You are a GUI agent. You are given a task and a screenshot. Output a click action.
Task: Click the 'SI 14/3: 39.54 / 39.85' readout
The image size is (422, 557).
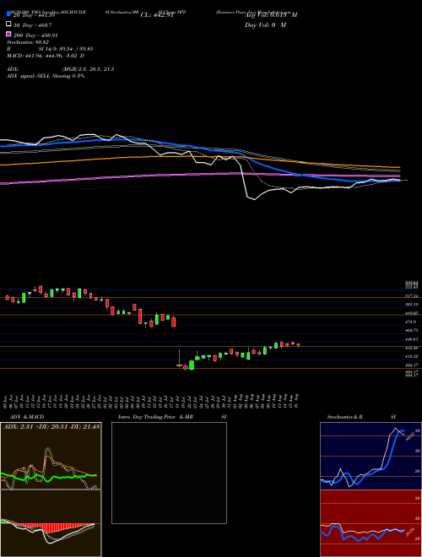click(66, 49)
